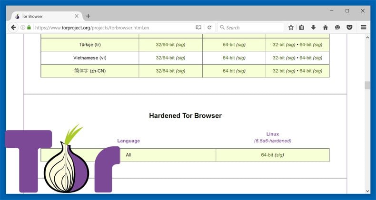Click the Tor onion favicon on the tab
This screenshot has height=200, width=376.
(x=17, y=16)
